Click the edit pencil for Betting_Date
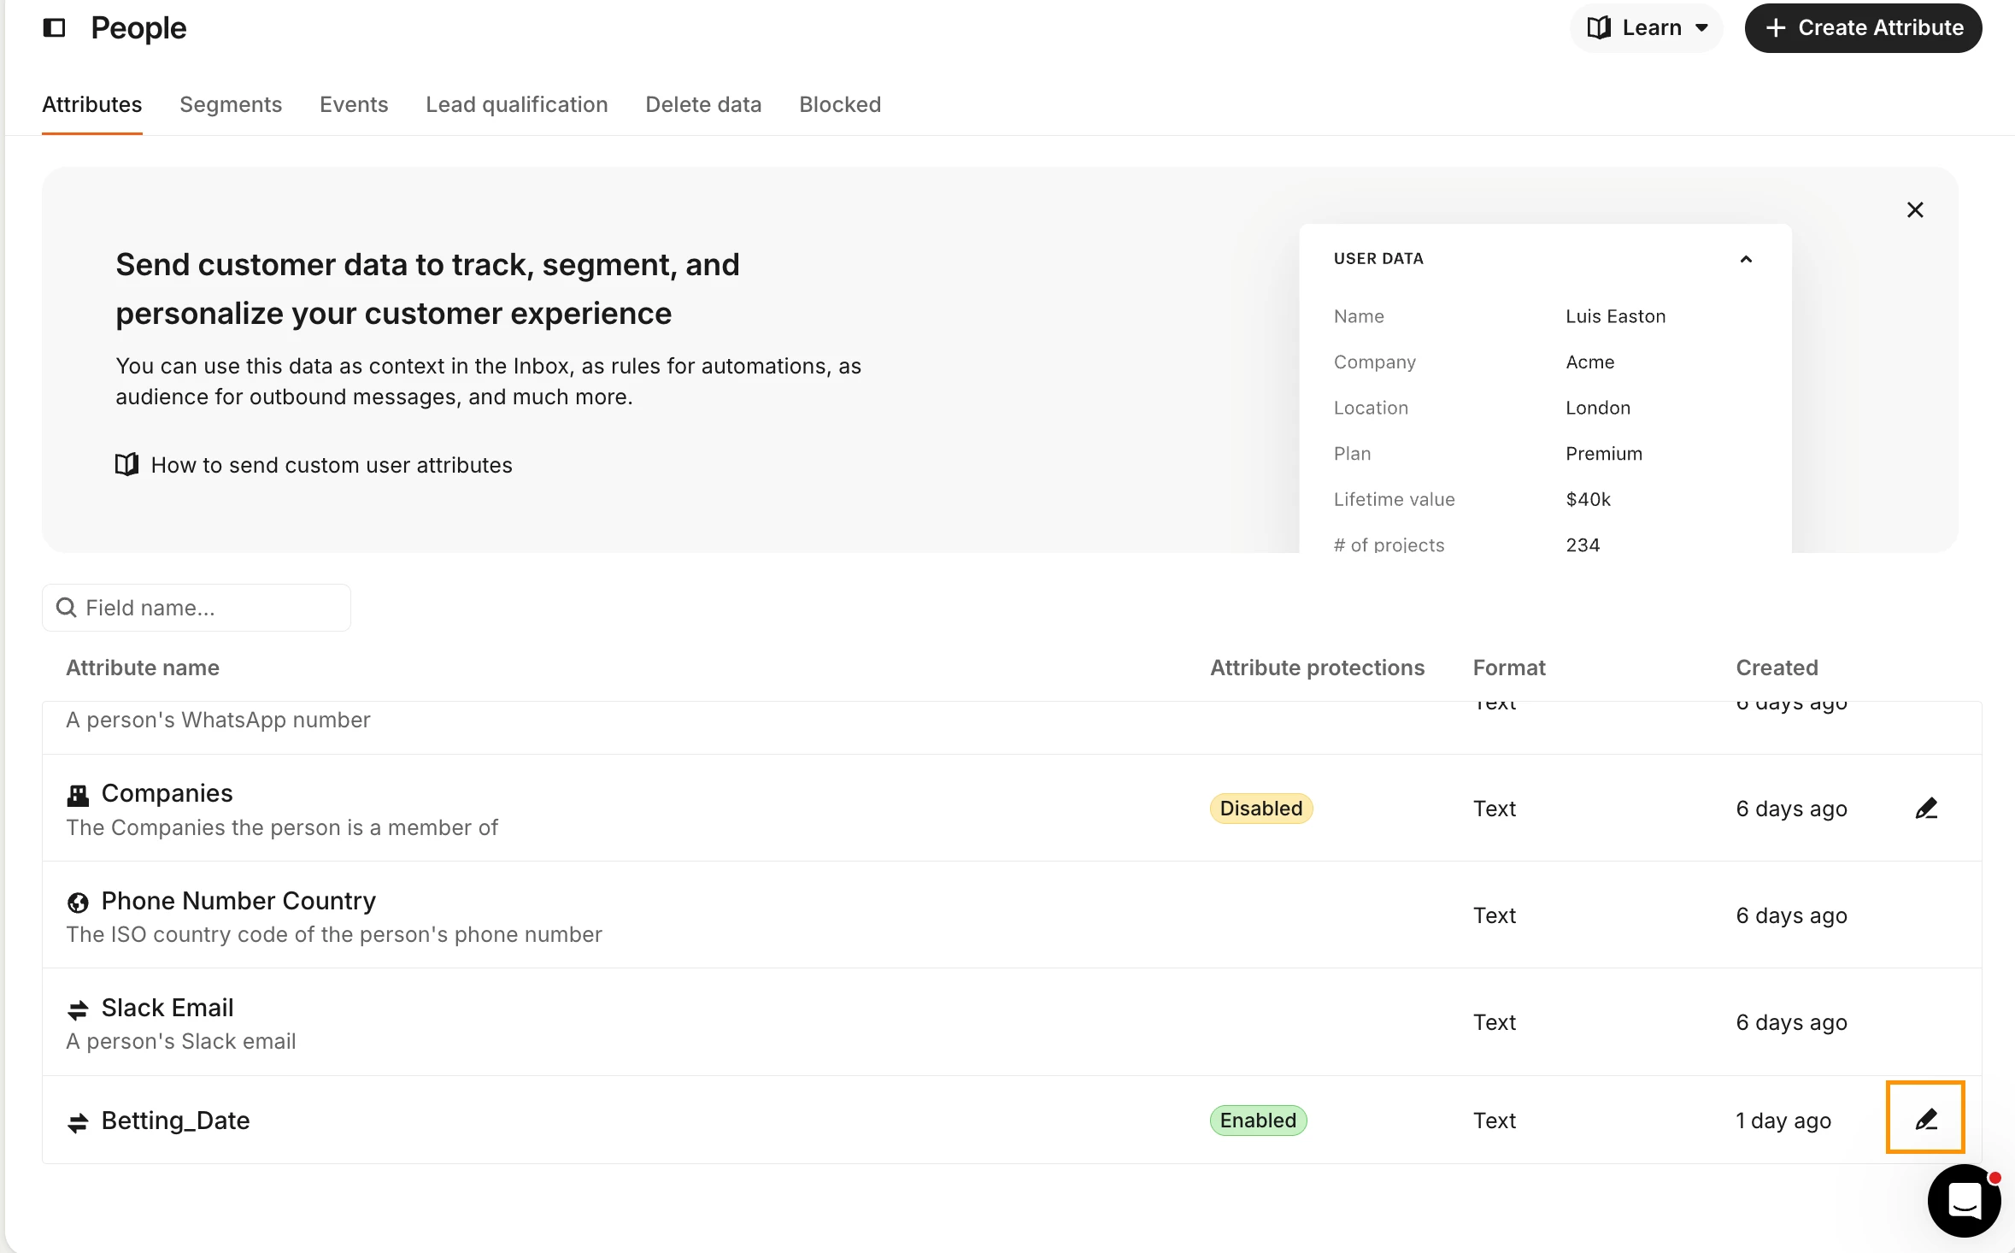The height and width of the screenshot is (1253, 2015). [x=1925, y=1118]
